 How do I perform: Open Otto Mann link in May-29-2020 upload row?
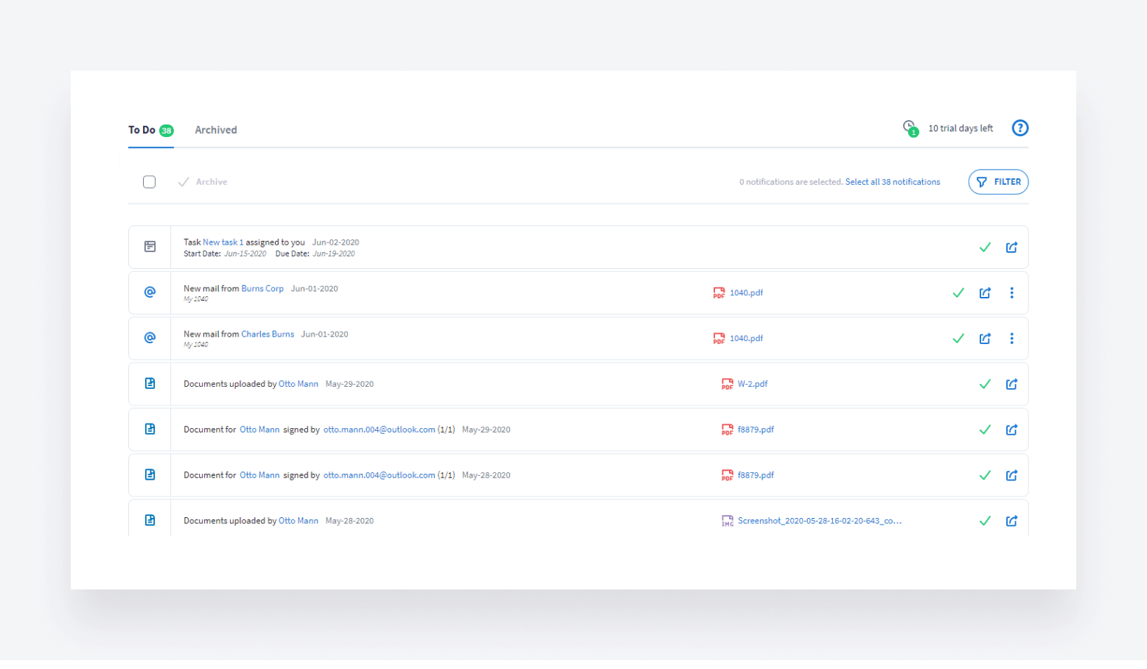[x=299, y=385]
